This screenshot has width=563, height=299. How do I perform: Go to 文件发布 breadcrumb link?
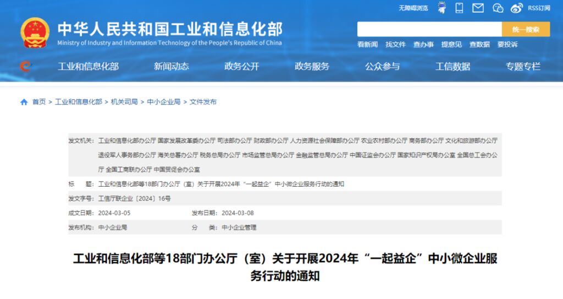203,102
